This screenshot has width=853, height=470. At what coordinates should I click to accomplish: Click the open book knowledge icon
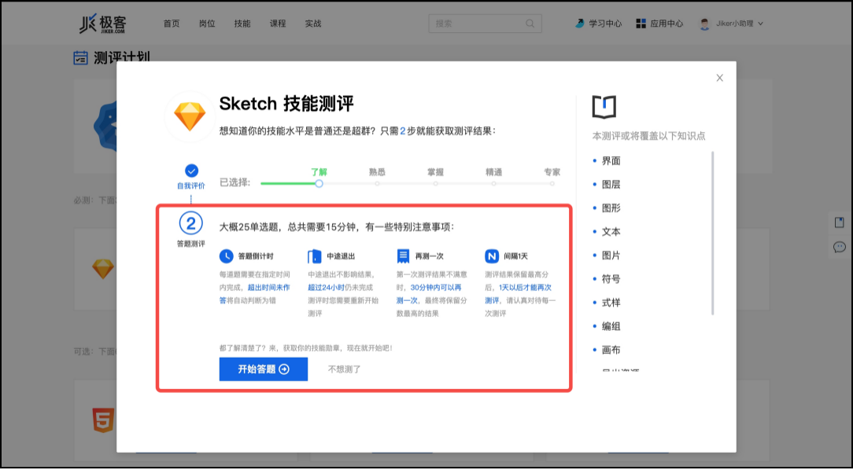tap(604, 107)
